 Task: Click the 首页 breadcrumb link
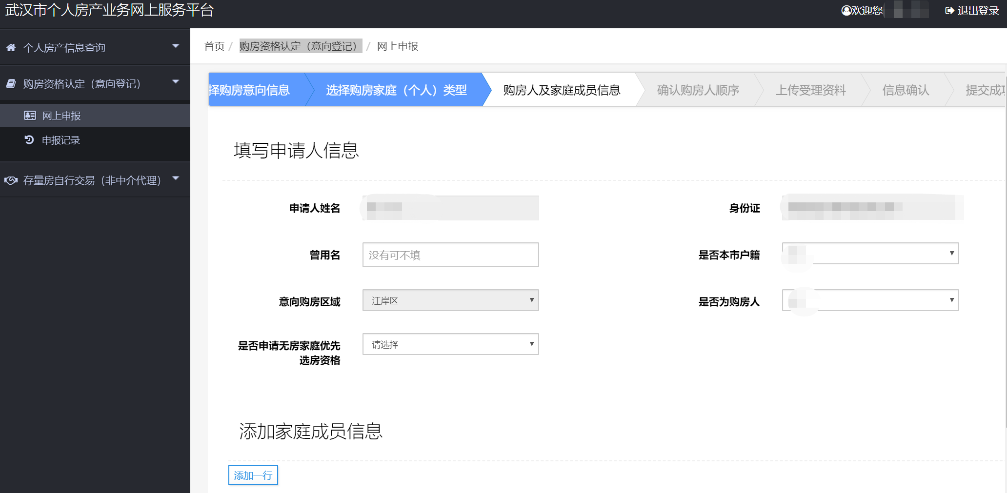[x=214, y=46]
